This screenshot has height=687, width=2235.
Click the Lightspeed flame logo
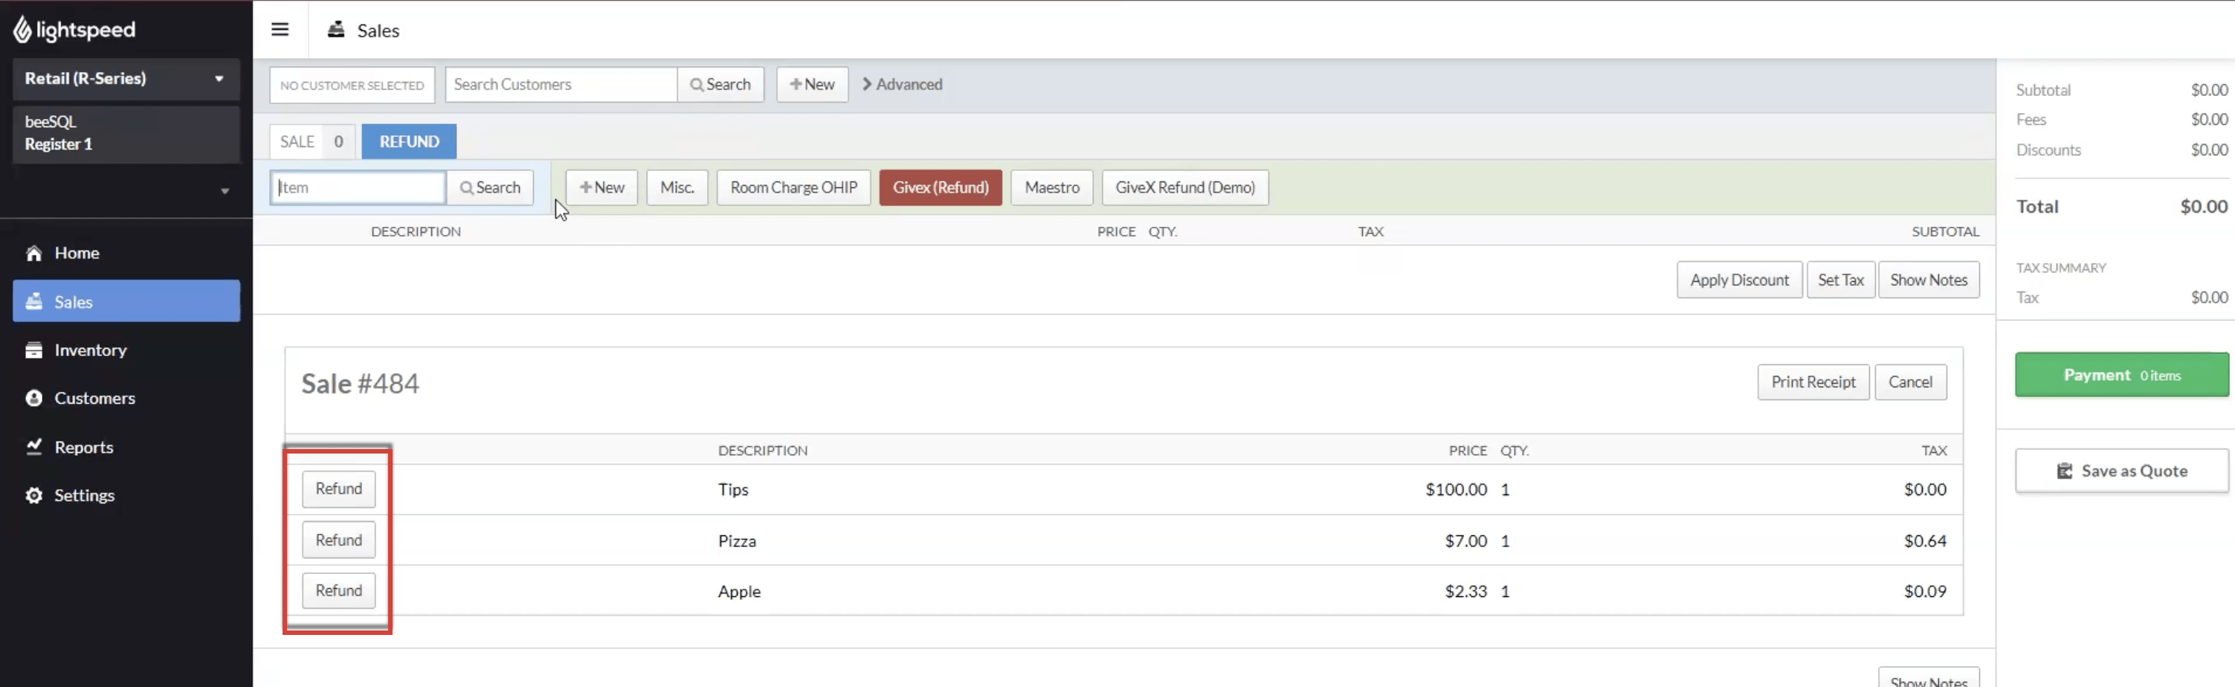click(x=22, y=30)
